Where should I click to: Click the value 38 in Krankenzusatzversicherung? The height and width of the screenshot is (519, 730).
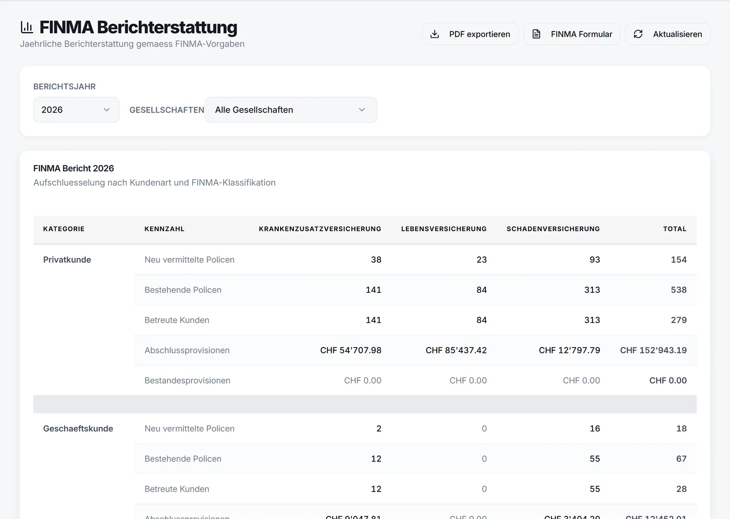coord(376,260)
